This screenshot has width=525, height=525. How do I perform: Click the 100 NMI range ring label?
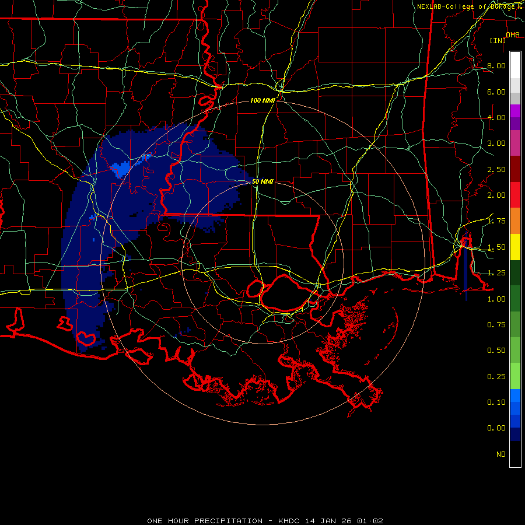pos(262,100)
